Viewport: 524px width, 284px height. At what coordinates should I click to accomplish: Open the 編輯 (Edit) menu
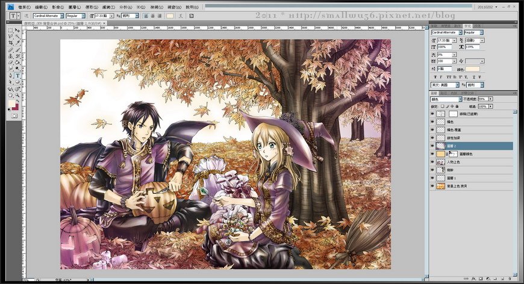pos(41,7)
